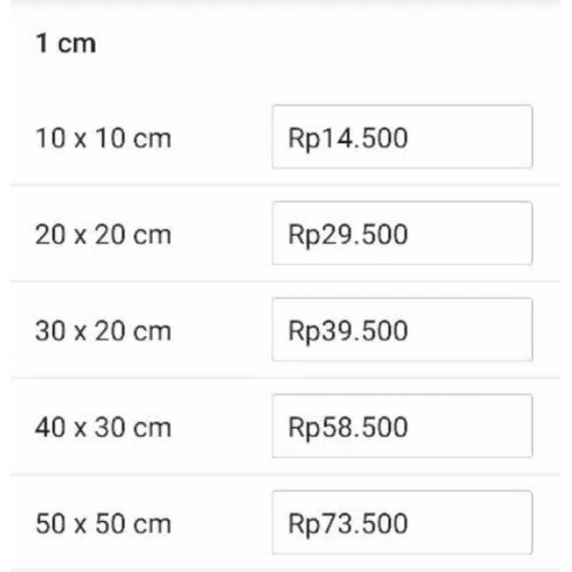
Task: Click the gray strip below the 50 x 50 cm row
Action: [286, 569]
